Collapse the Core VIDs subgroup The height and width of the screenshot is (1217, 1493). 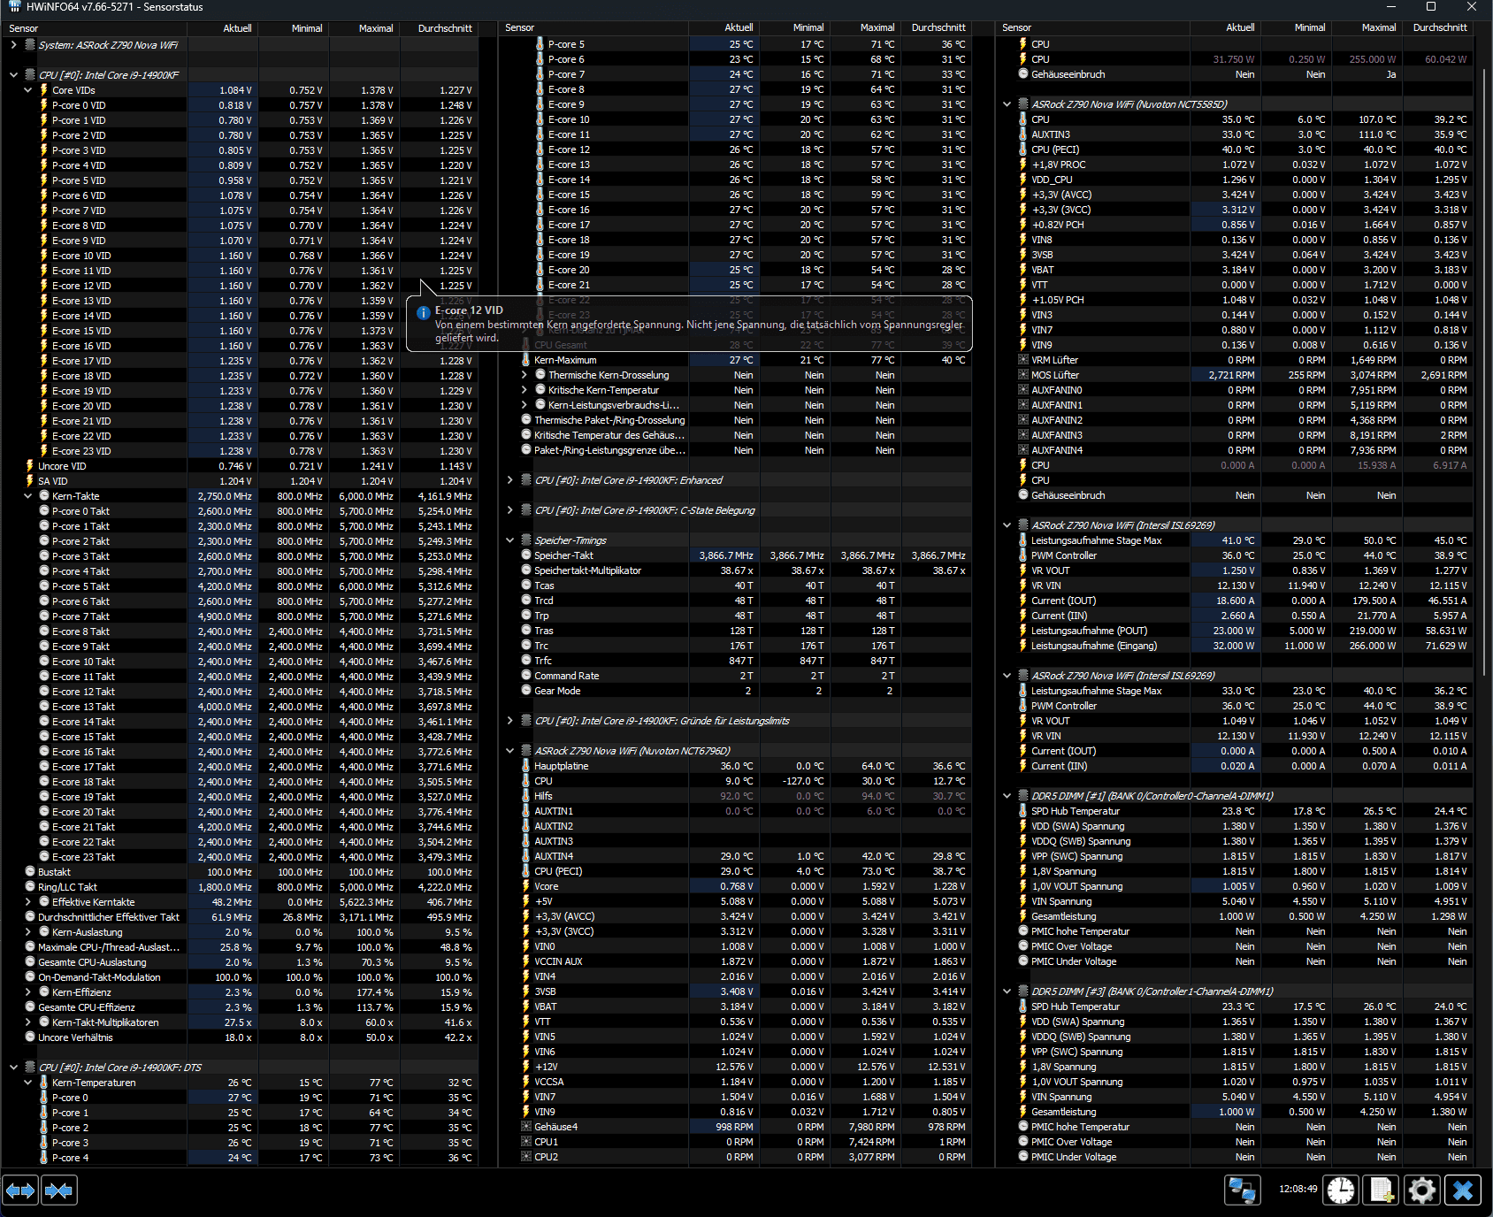click(27, 90)
